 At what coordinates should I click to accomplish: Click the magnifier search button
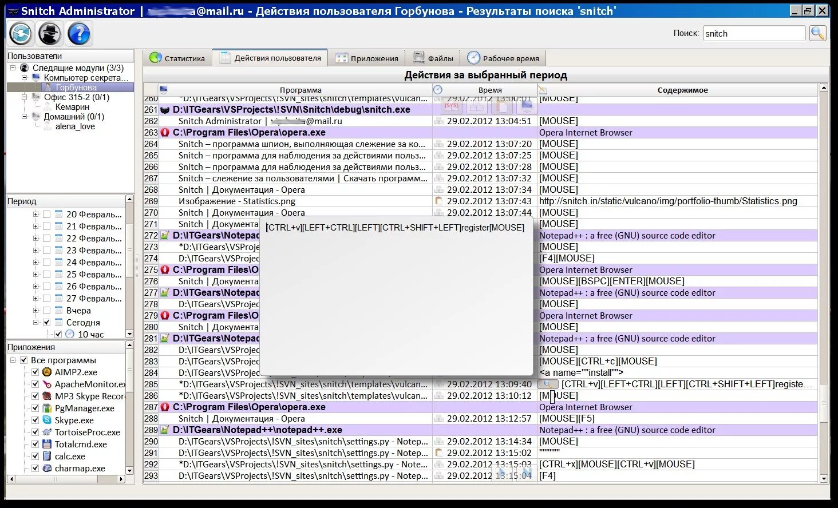click(818, 33)
